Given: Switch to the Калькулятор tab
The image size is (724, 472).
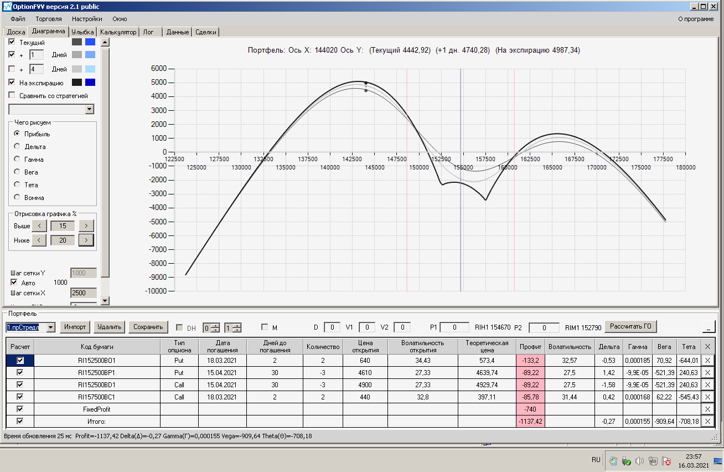Looking at the screenshot, I should (x=118, y=32).
